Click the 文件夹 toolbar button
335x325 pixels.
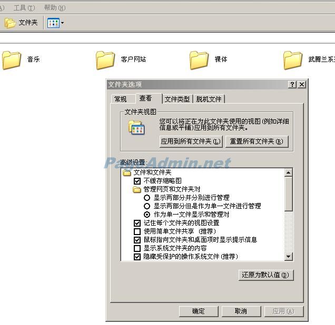[22, 23]
